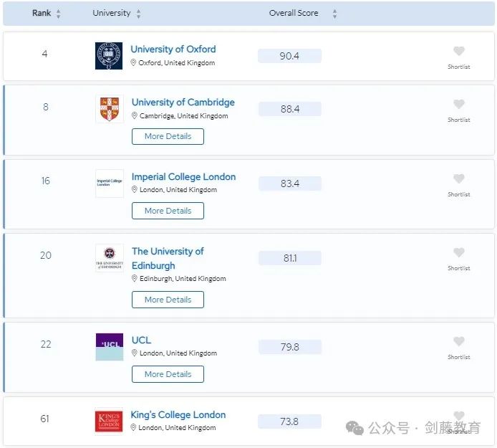Click location pin beside Edinburgh, United Kingdom

click(x=135, y=279)
